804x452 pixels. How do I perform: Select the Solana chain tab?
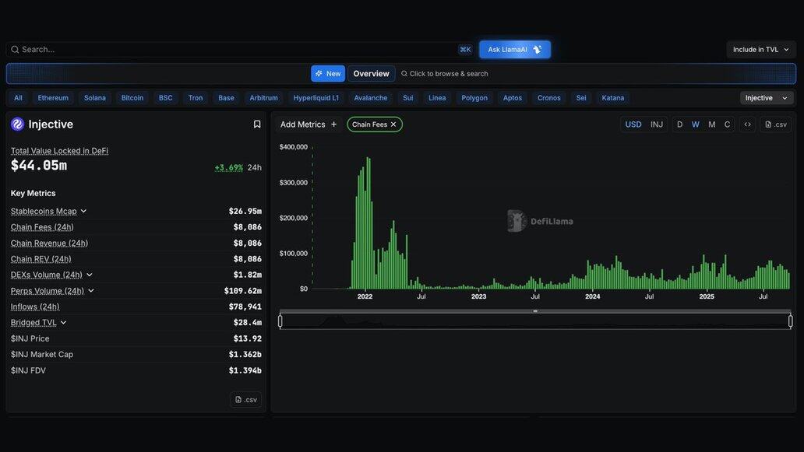click(x=95, y=98)
